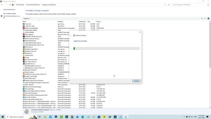
Task: Select the GameSDK Service entry
Action: coord(30,64)
